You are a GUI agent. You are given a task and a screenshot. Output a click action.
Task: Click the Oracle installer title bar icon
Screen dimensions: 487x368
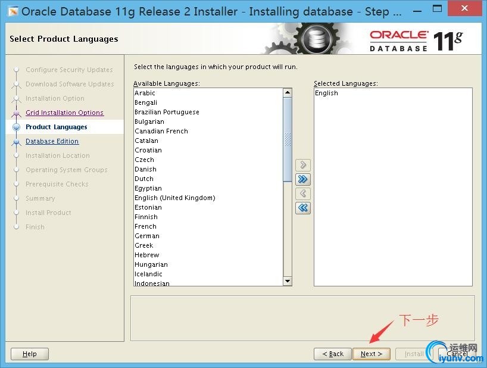pos(13,11)
